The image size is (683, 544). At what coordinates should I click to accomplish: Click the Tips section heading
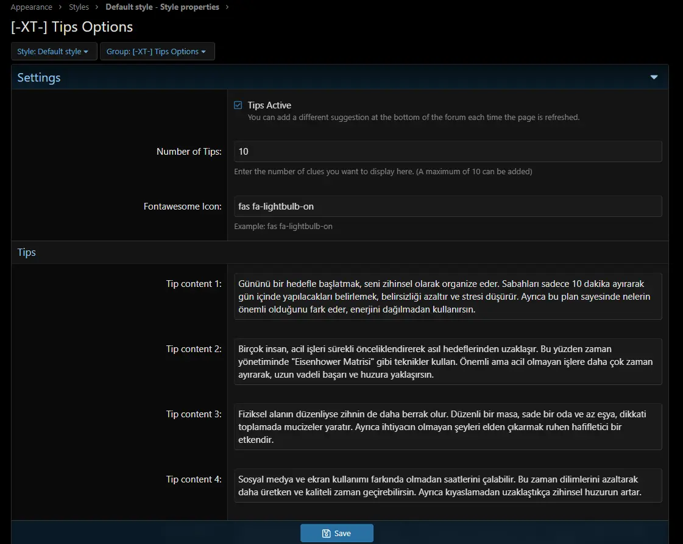27,252
